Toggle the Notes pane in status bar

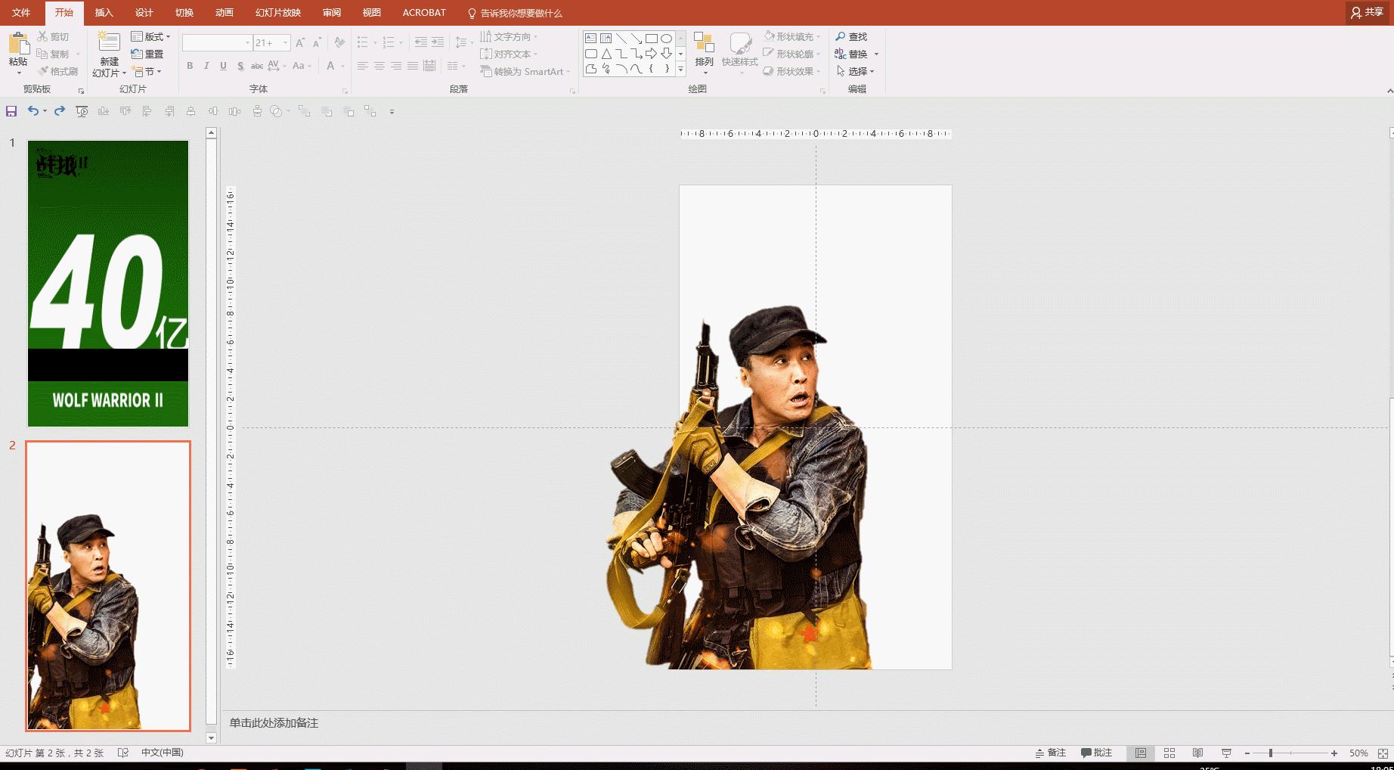click(1051, 753)
